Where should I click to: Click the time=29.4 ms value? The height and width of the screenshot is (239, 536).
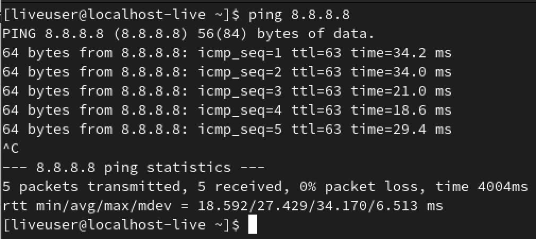[401, 130]
